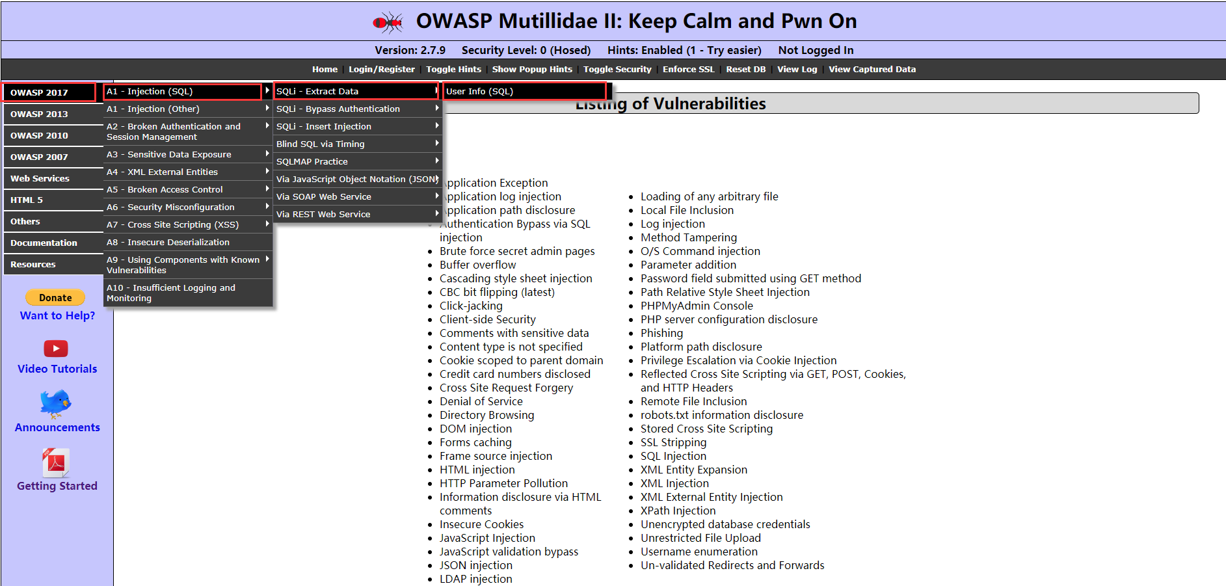The width and height of the screenshot is (1226, 586).
Task: Click the Mutillidae ant logo icon
Action: pyautogui.click(x=388, y=23)
